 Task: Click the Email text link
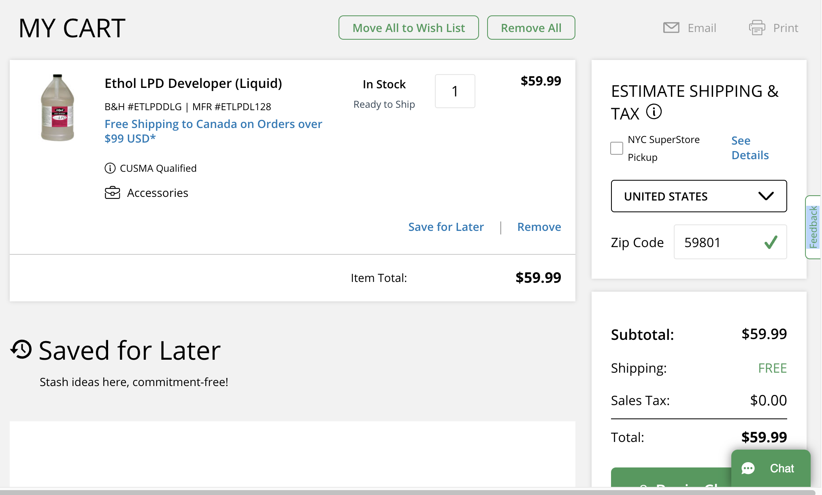point(702,28)
